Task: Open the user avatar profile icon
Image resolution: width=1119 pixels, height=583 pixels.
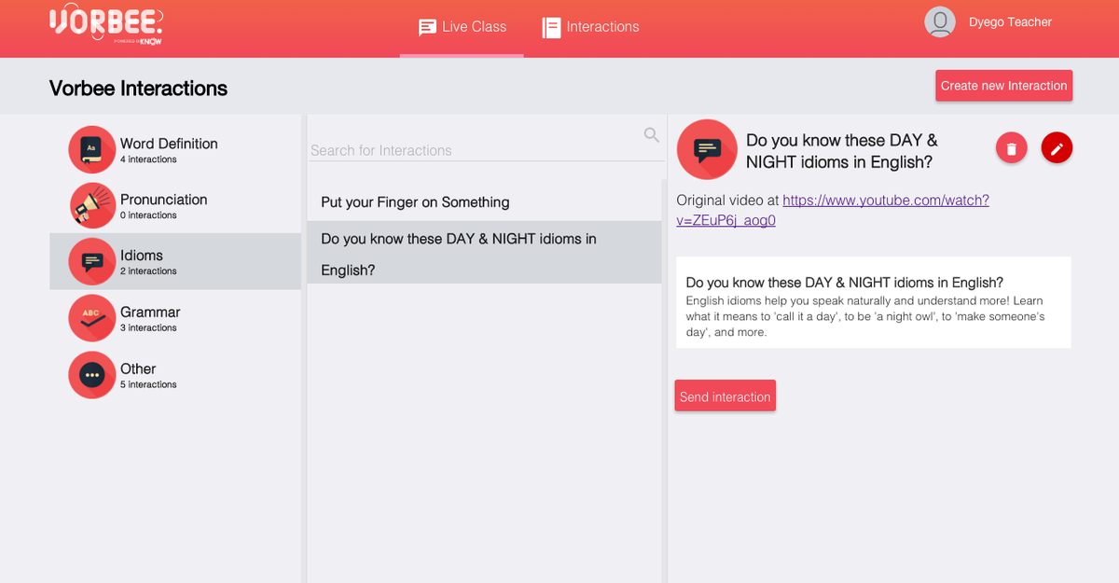Action: 940,21
